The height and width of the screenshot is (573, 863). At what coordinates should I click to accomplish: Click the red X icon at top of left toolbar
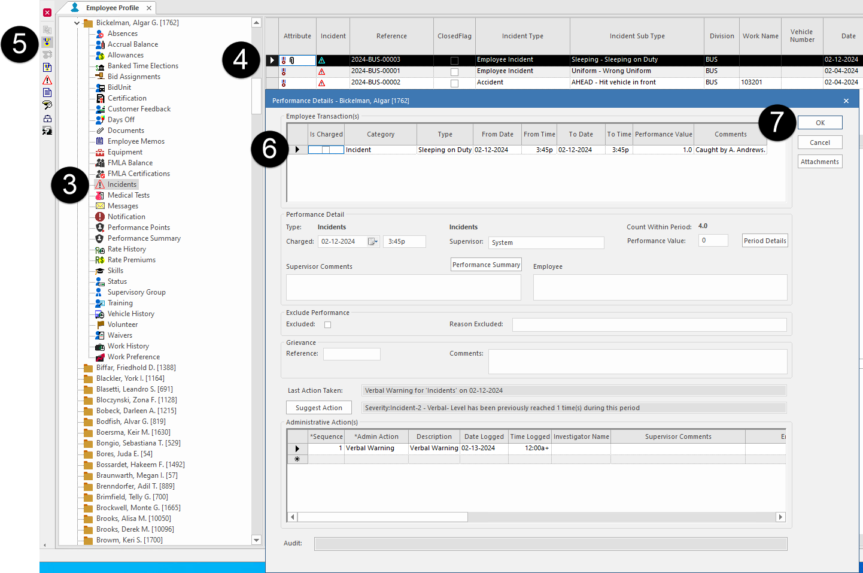[x=47, y=12]
